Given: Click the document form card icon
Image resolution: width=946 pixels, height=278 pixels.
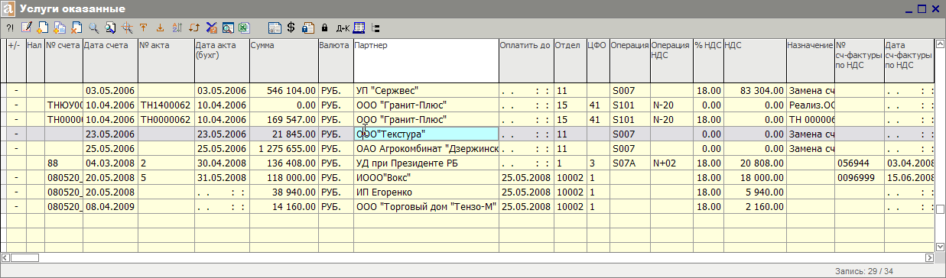Looking at the screenshot, I should (275, 27).
